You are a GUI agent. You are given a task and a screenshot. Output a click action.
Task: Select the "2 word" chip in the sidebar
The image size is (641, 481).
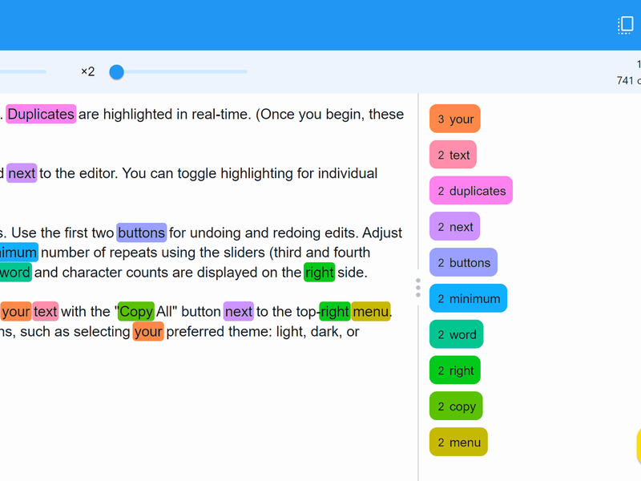(456, 333)
